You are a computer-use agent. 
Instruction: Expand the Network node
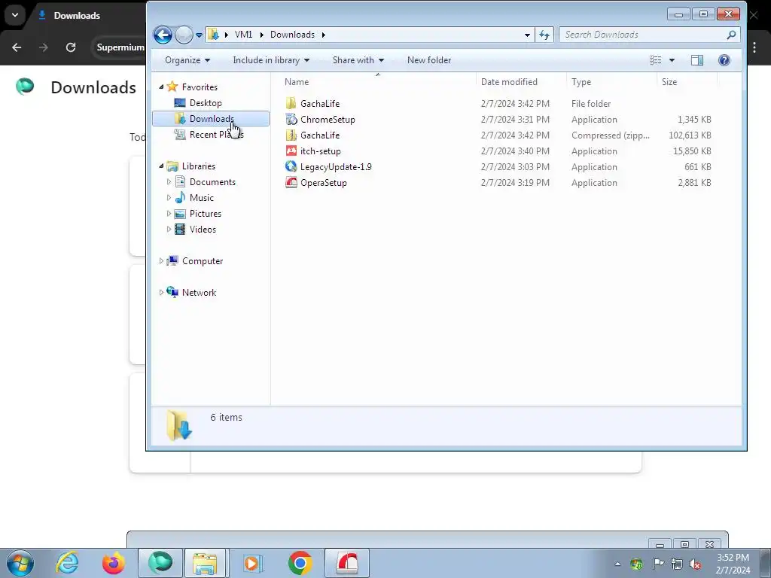coord(161,293)
